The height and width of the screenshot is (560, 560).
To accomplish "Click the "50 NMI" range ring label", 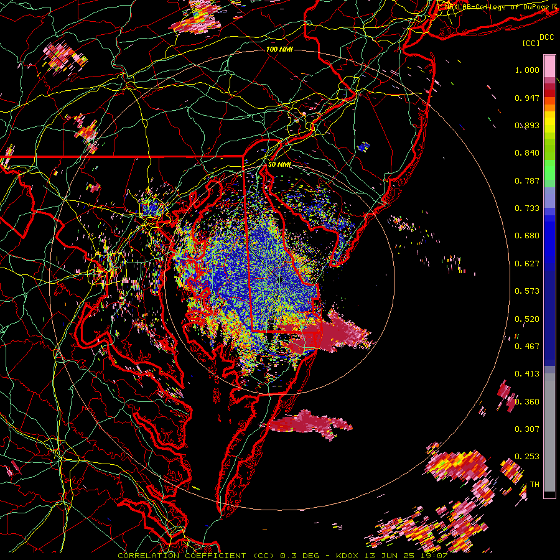I will tap(279, 164).
